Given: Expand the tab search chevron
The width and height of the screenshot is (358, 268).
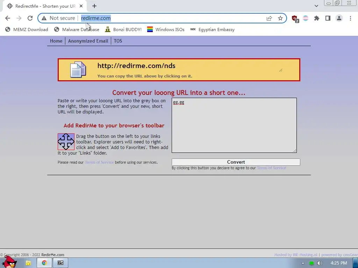Looking at the screenshot, I should [316, 6].
